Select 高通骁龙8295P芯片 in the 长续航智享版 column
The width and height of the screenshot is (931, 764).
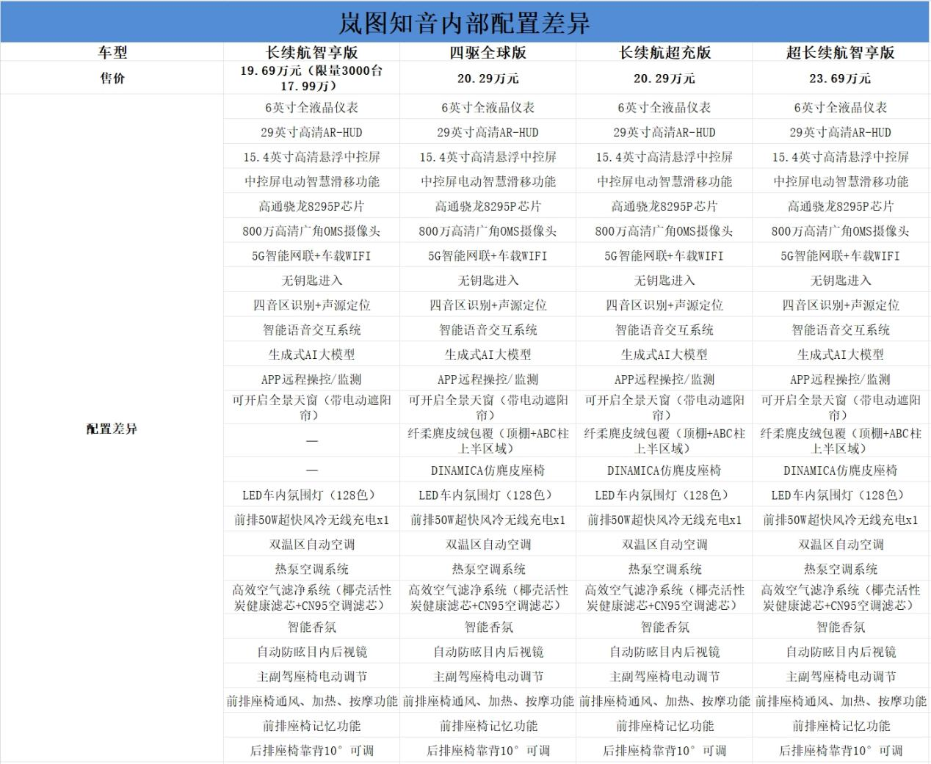click(x=311, y=206)
